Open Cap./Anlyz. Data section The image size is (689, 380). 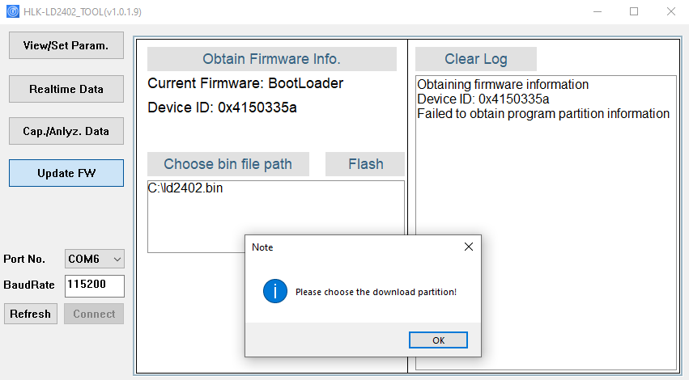pyautogui.click(x=66, y=131)
